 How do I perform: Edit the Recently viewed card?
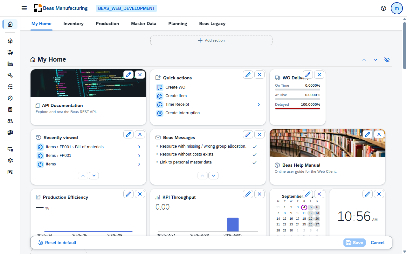click(128, 134)
